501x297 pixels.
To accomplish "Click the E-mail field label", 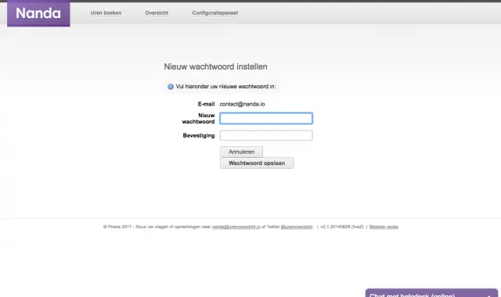I will pos(206,104).
